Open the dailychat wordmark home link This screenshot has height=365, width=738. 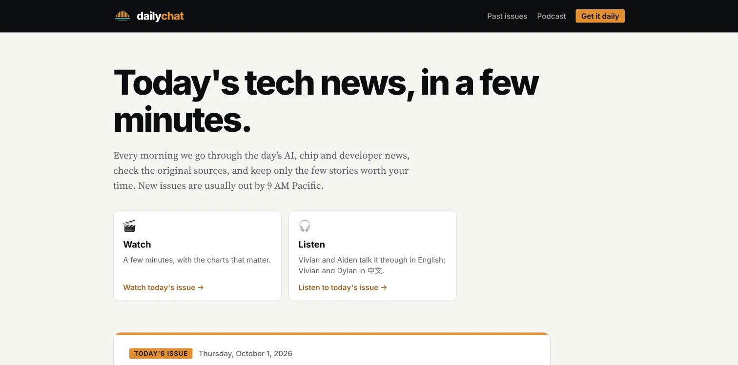pyautogui.click(x=160, y=16)
